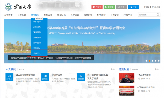Click the date box beside 我们的大学
The height and width of the screenshot is (98, 164).
pos(45,77)
